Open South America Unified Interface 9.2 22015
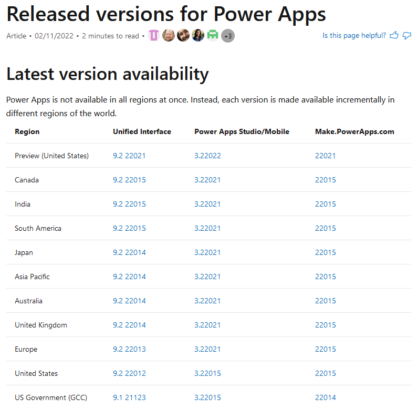This screenshot has height=409, width=418. (x=129, y=228)
